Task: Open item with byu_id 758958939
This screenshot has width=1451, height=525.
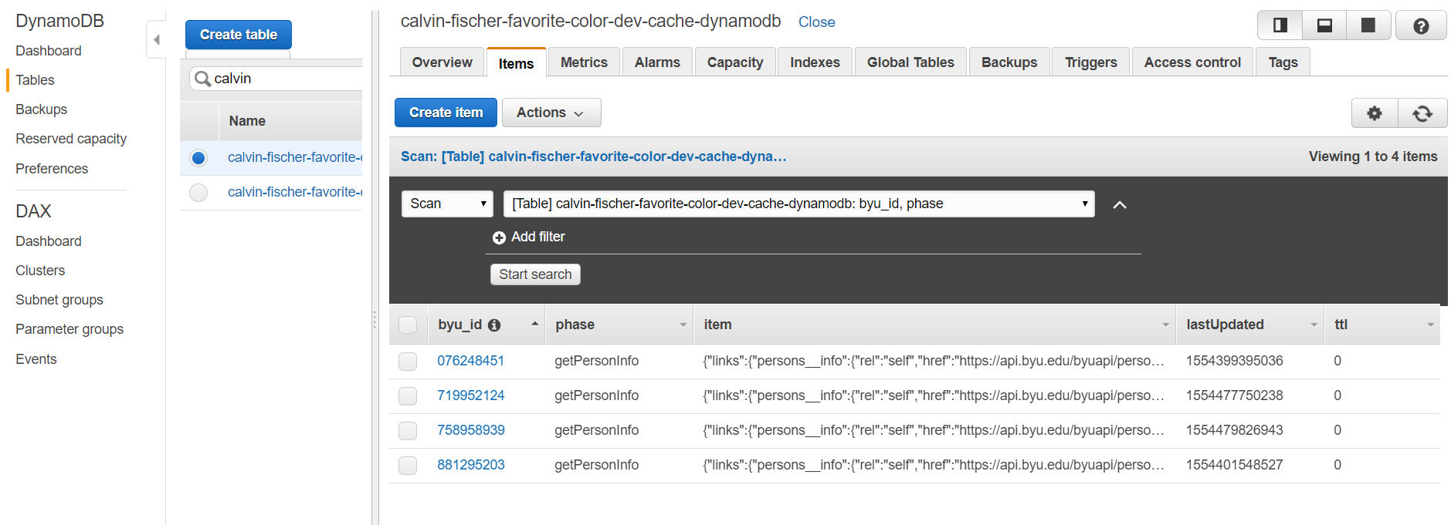Action: (x=470, y=430)
